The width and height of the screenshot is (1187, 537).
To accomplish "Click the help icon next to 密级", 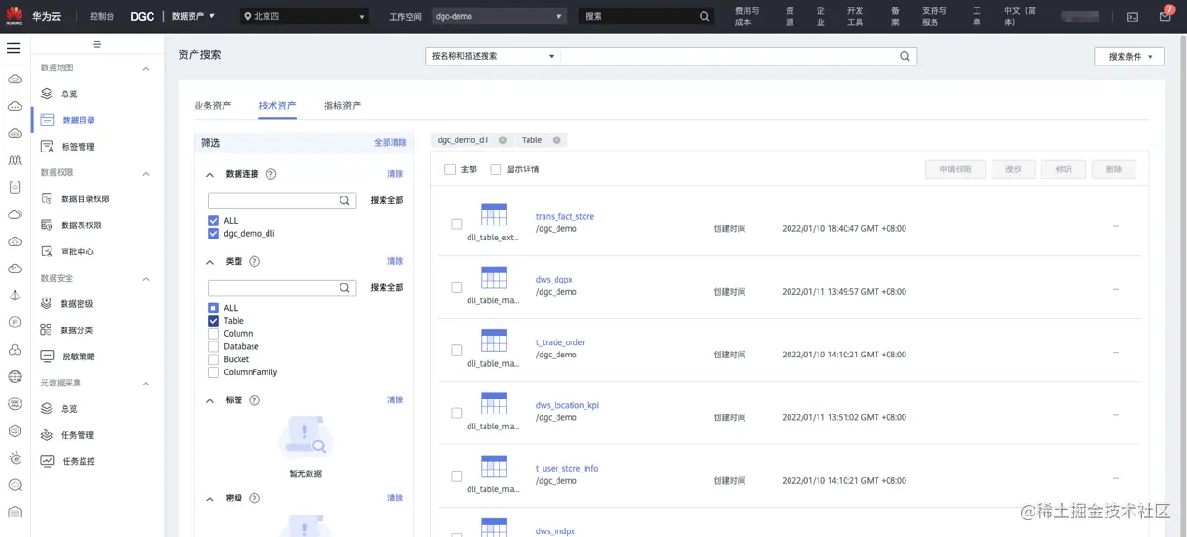I will tap(254, 499).
